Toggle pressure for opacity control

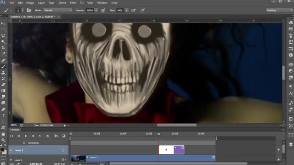click(103, 10)
